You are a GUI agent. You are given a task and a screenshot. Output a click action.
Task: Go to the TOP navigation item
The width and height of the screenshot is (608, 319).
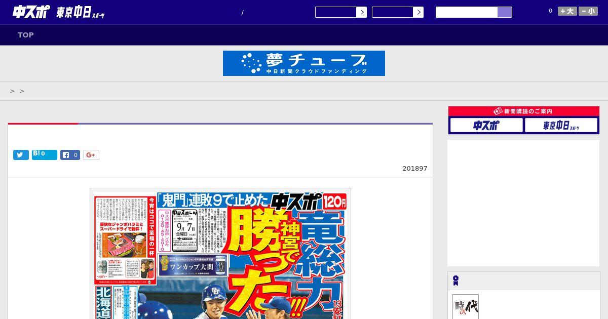[x=26, y=35]
